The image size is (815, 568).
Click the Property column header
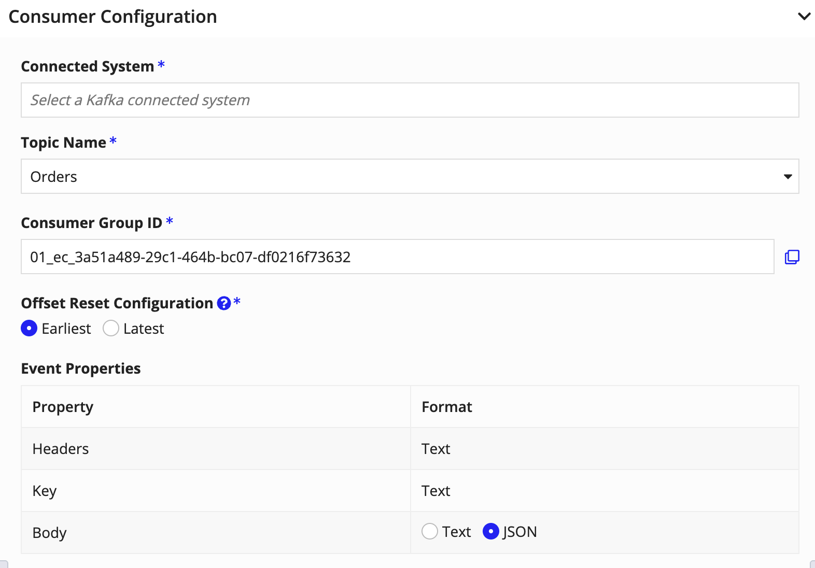pyautogui.click(x=216, y=407)
